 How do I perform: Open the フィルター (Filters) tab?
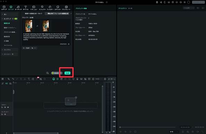click(x=50, y=8)
